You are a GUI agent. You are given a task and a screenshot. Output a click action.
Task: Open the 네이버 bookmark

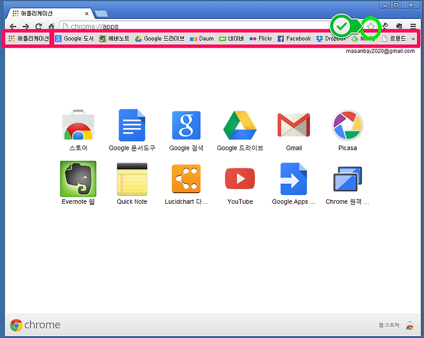(x=231, y=39)
